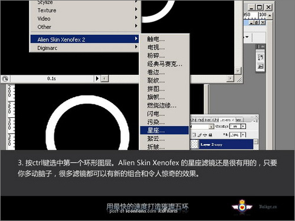
Task: Close the Layers palette window
Action: tap(257, 117)
